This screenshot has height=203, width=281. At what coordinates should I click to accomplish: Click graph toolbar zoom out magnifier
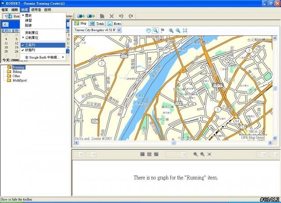[202, 154]
